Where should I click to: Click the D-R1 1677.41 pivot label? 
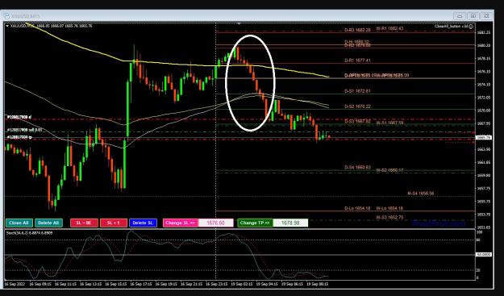357,60
